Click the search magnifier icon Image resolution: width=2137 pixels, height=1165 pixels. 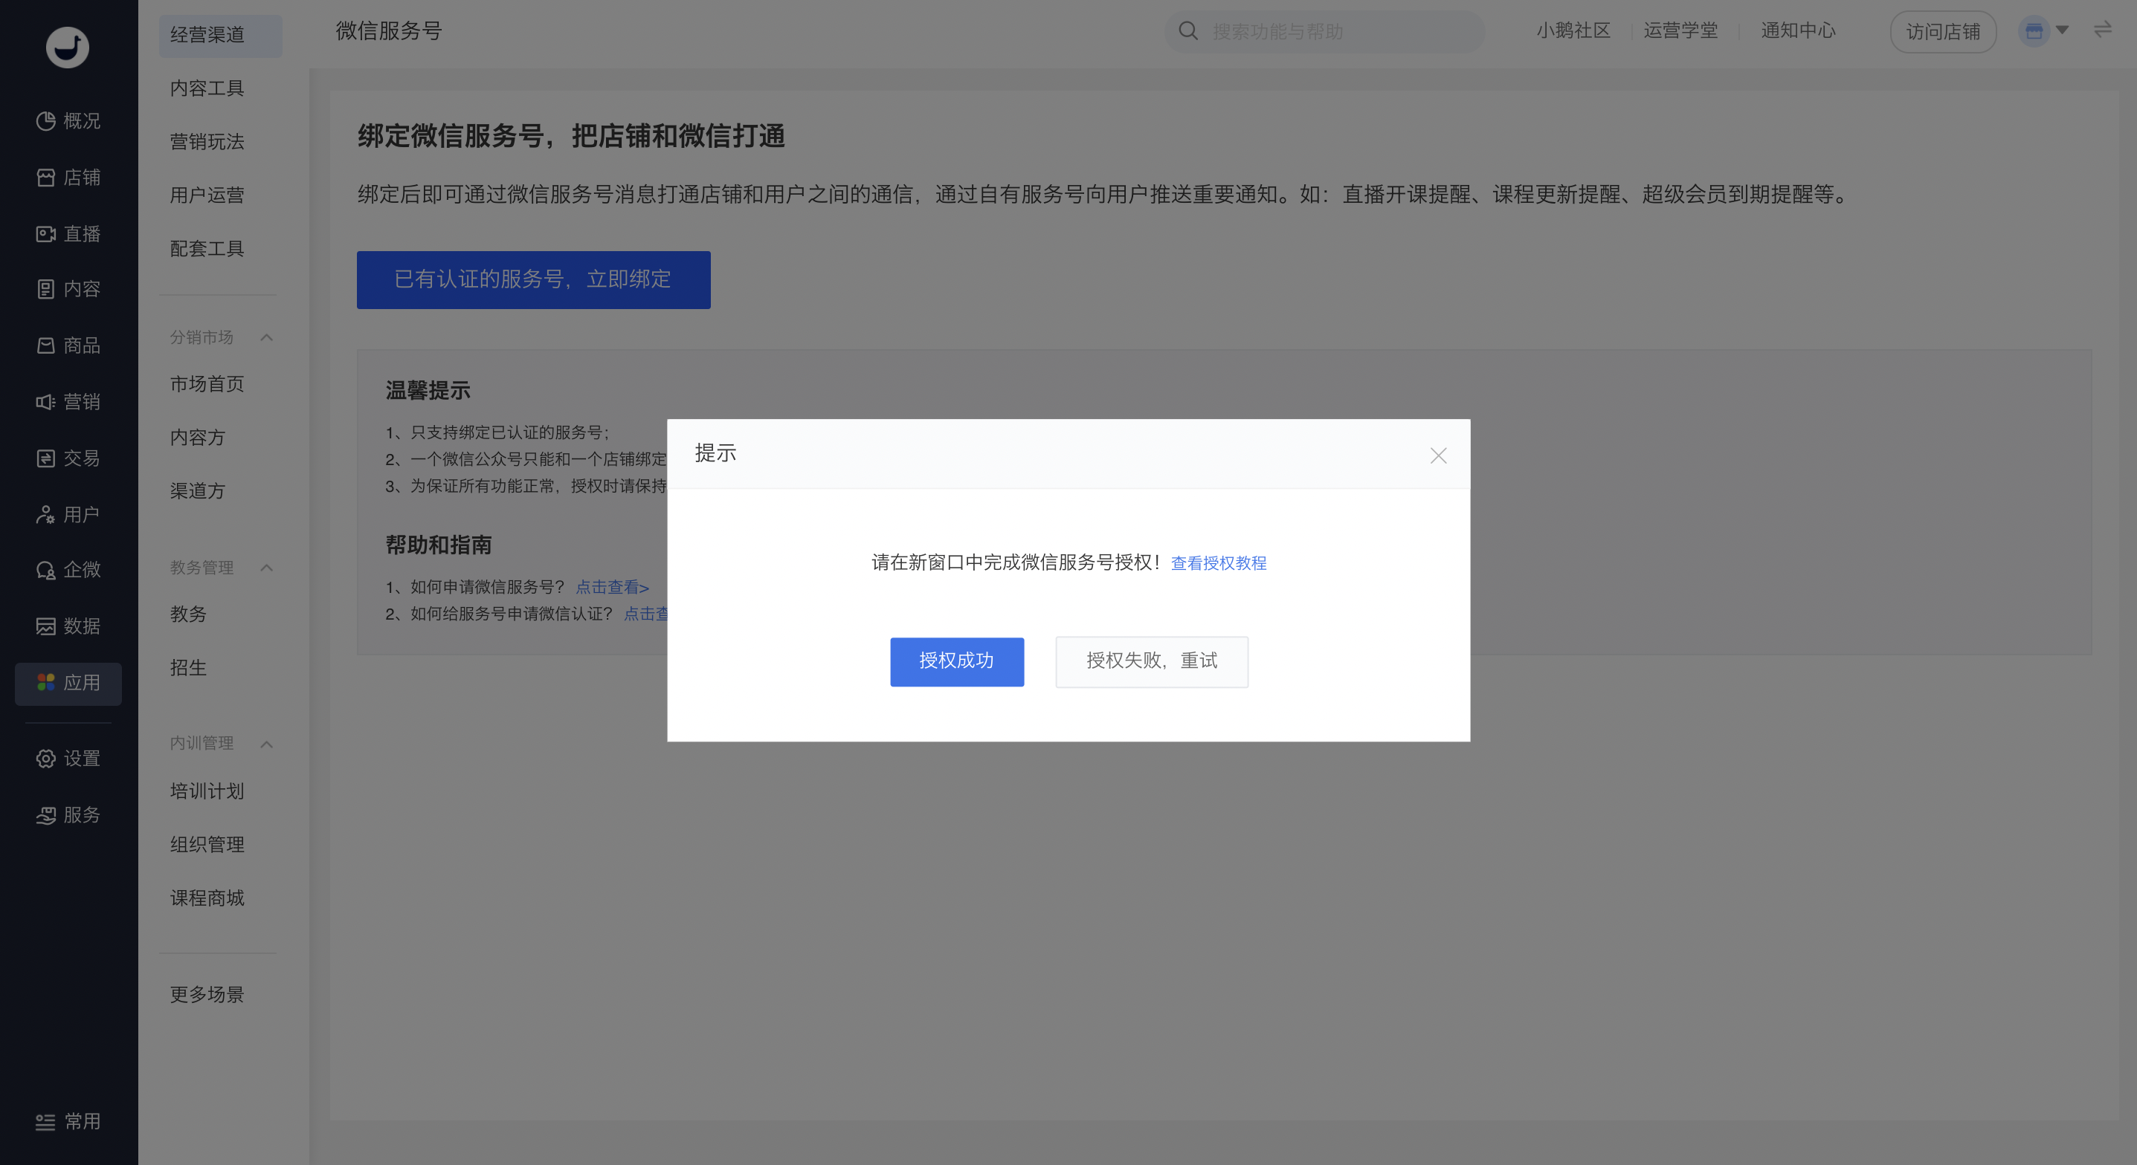(x=1188, y=30)
